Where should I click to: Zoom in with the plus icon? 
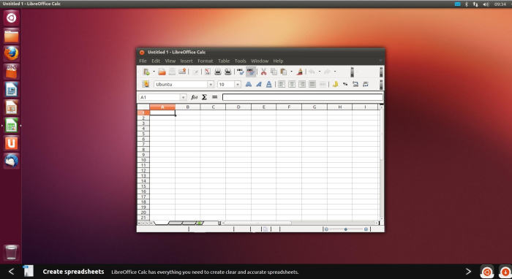click(x=366, y=229)
